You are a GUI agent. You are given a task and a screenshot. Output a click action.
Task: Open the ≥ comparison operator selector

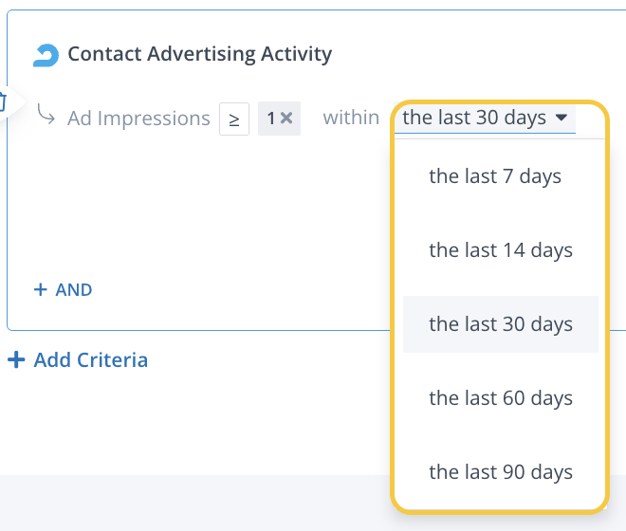(233, 119)
